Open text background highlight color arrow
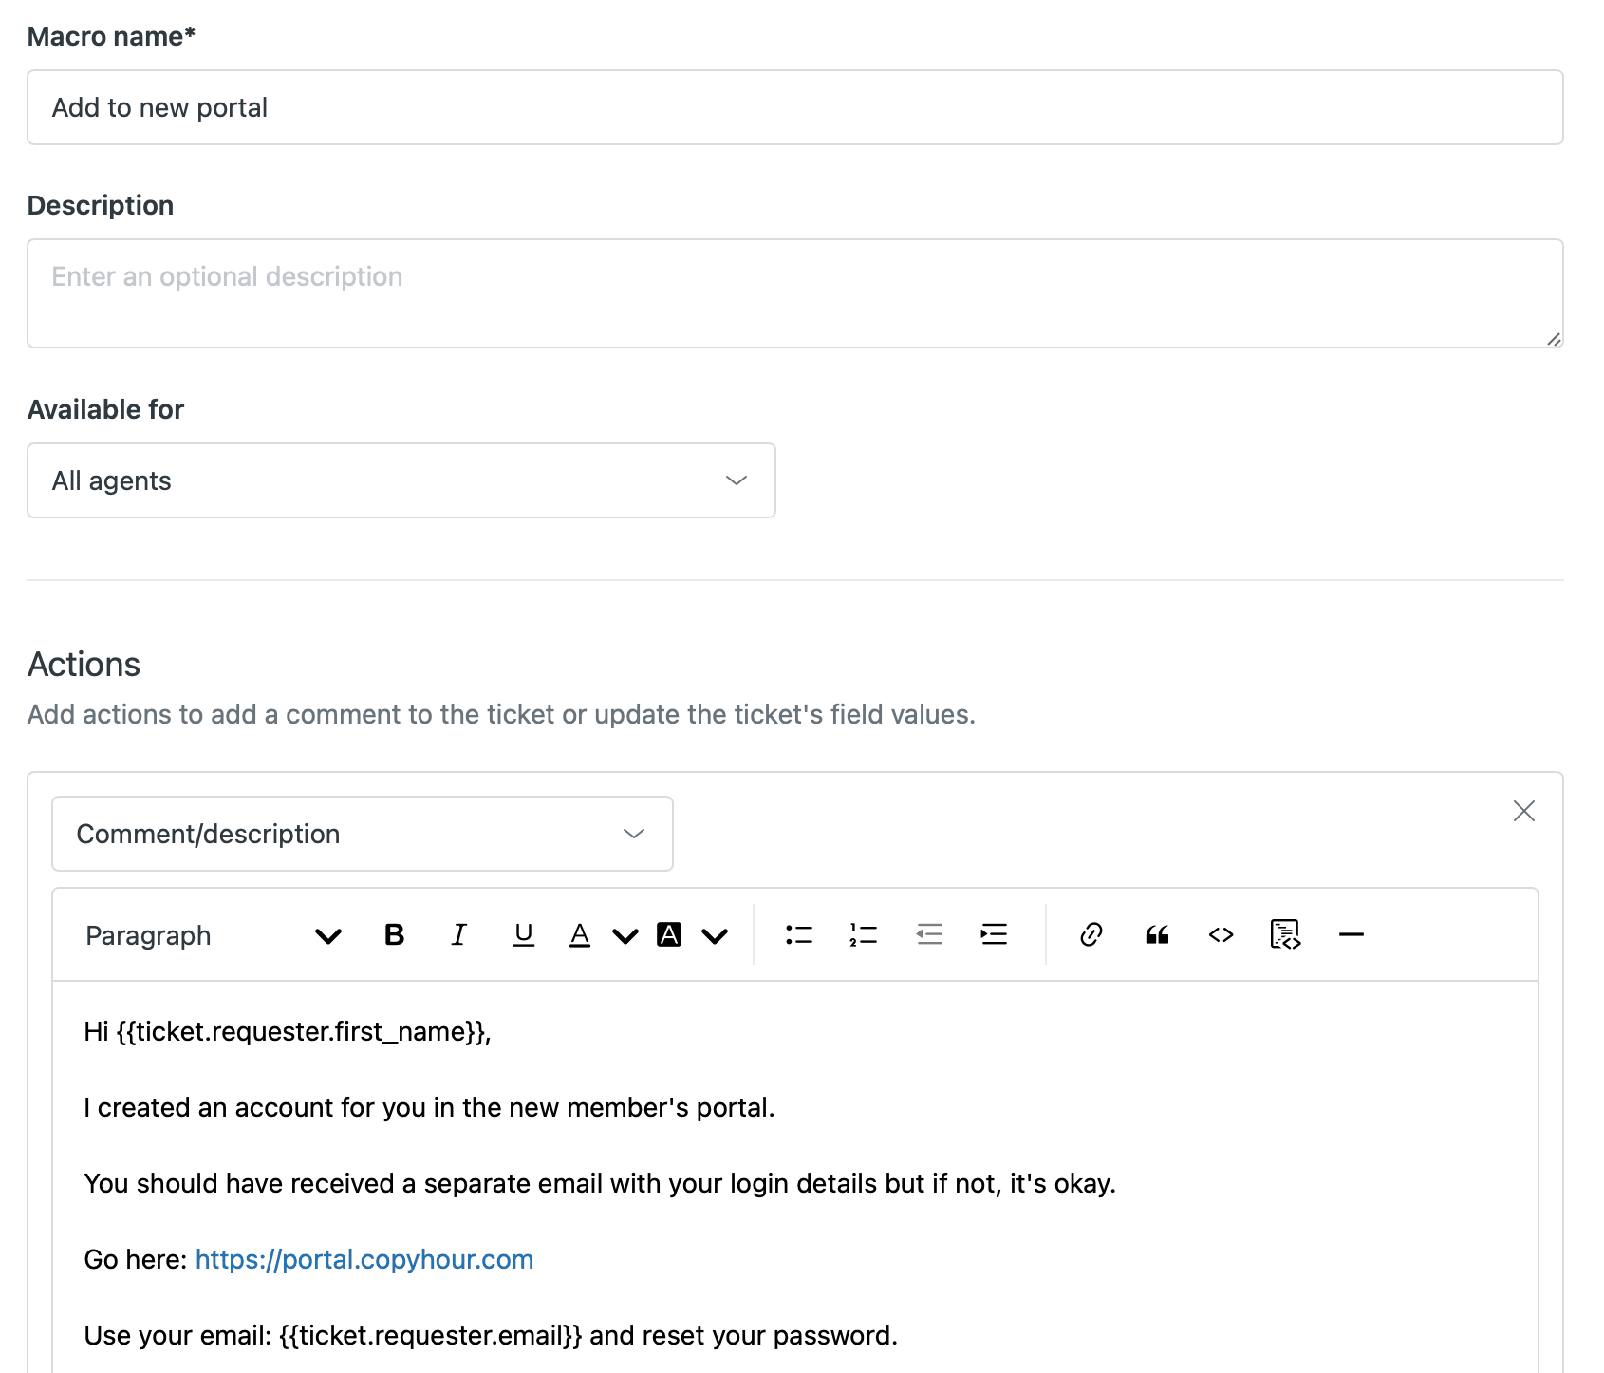Screen dimensions: 1604x1373 715,936
